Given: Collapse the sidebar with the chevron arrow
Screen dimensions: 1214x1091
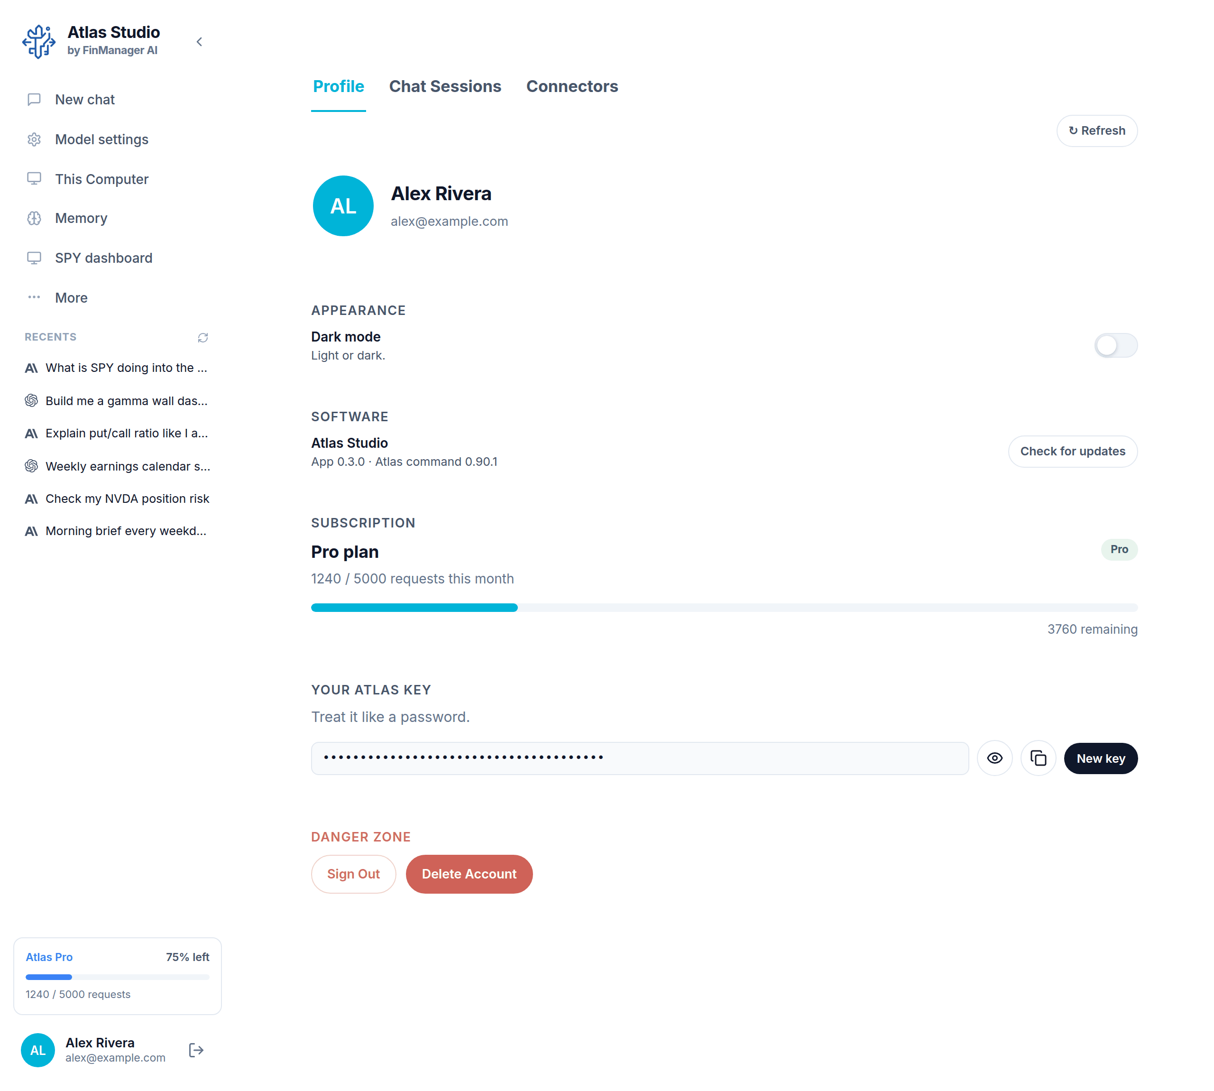Looking at the screenshot, I should [x=200, y=41].
